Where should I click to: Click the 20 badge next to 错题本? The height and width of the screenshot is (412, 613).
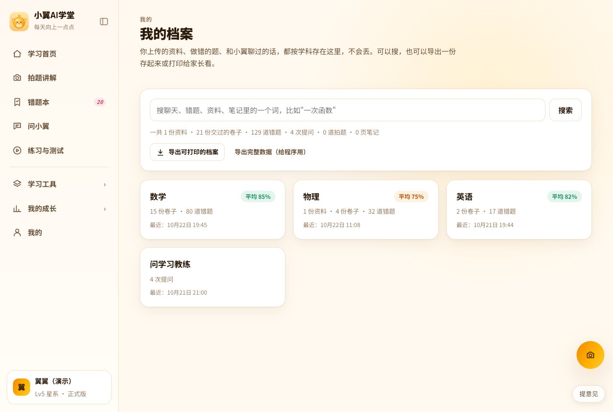coord(100,102)
